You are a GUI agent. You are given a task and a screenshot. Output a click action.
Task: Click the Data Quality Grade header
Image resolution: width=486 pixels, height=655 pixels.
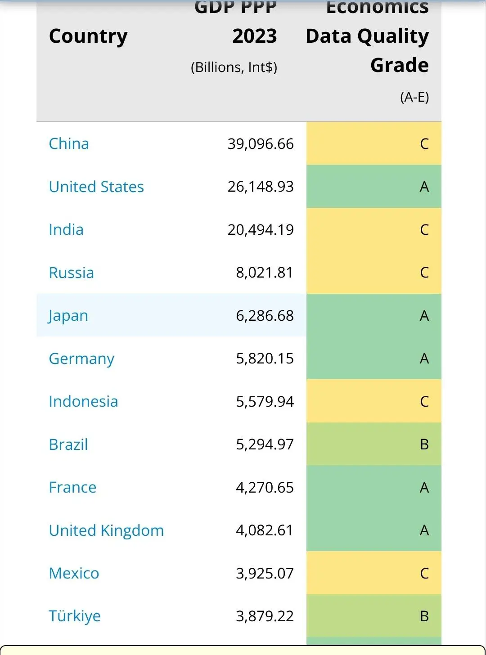click(x=367, y=49)
